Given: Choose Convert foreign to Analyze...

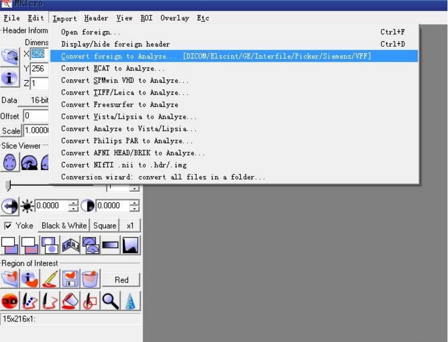Looking at the screenshot, I should [234, 56].
